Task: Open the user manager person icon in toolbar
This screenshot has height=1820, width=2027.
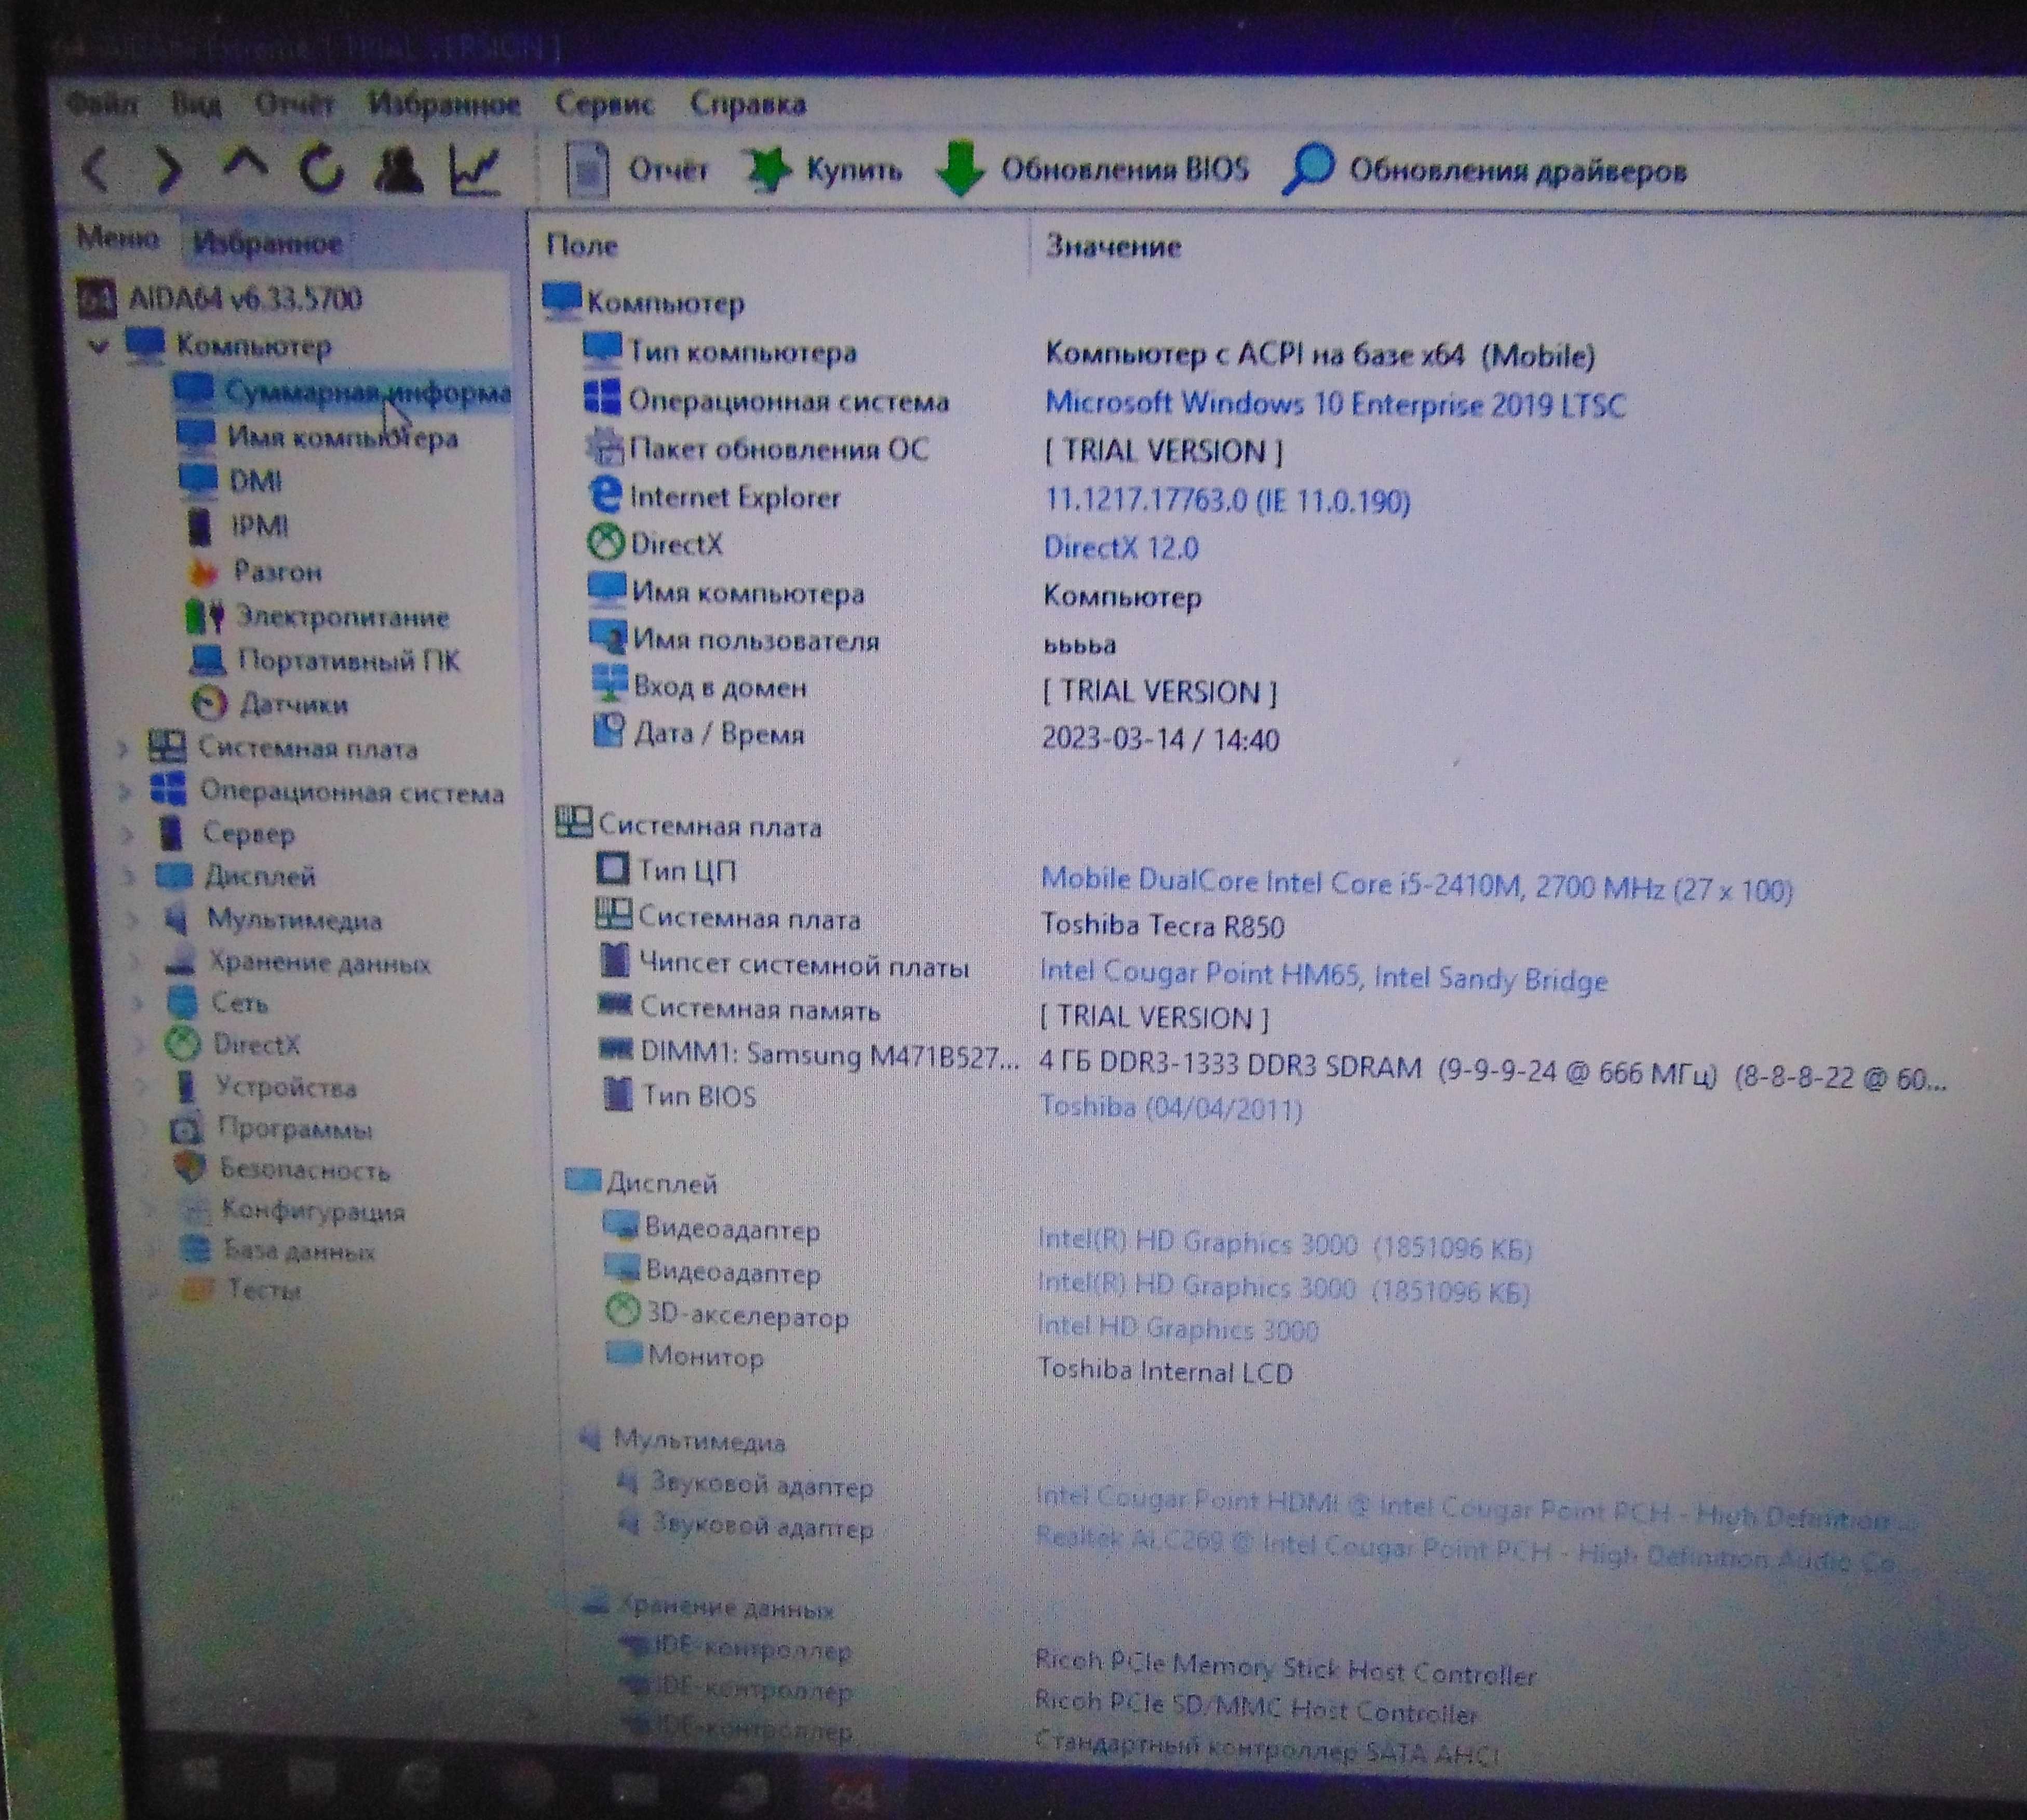Action: 398,170
